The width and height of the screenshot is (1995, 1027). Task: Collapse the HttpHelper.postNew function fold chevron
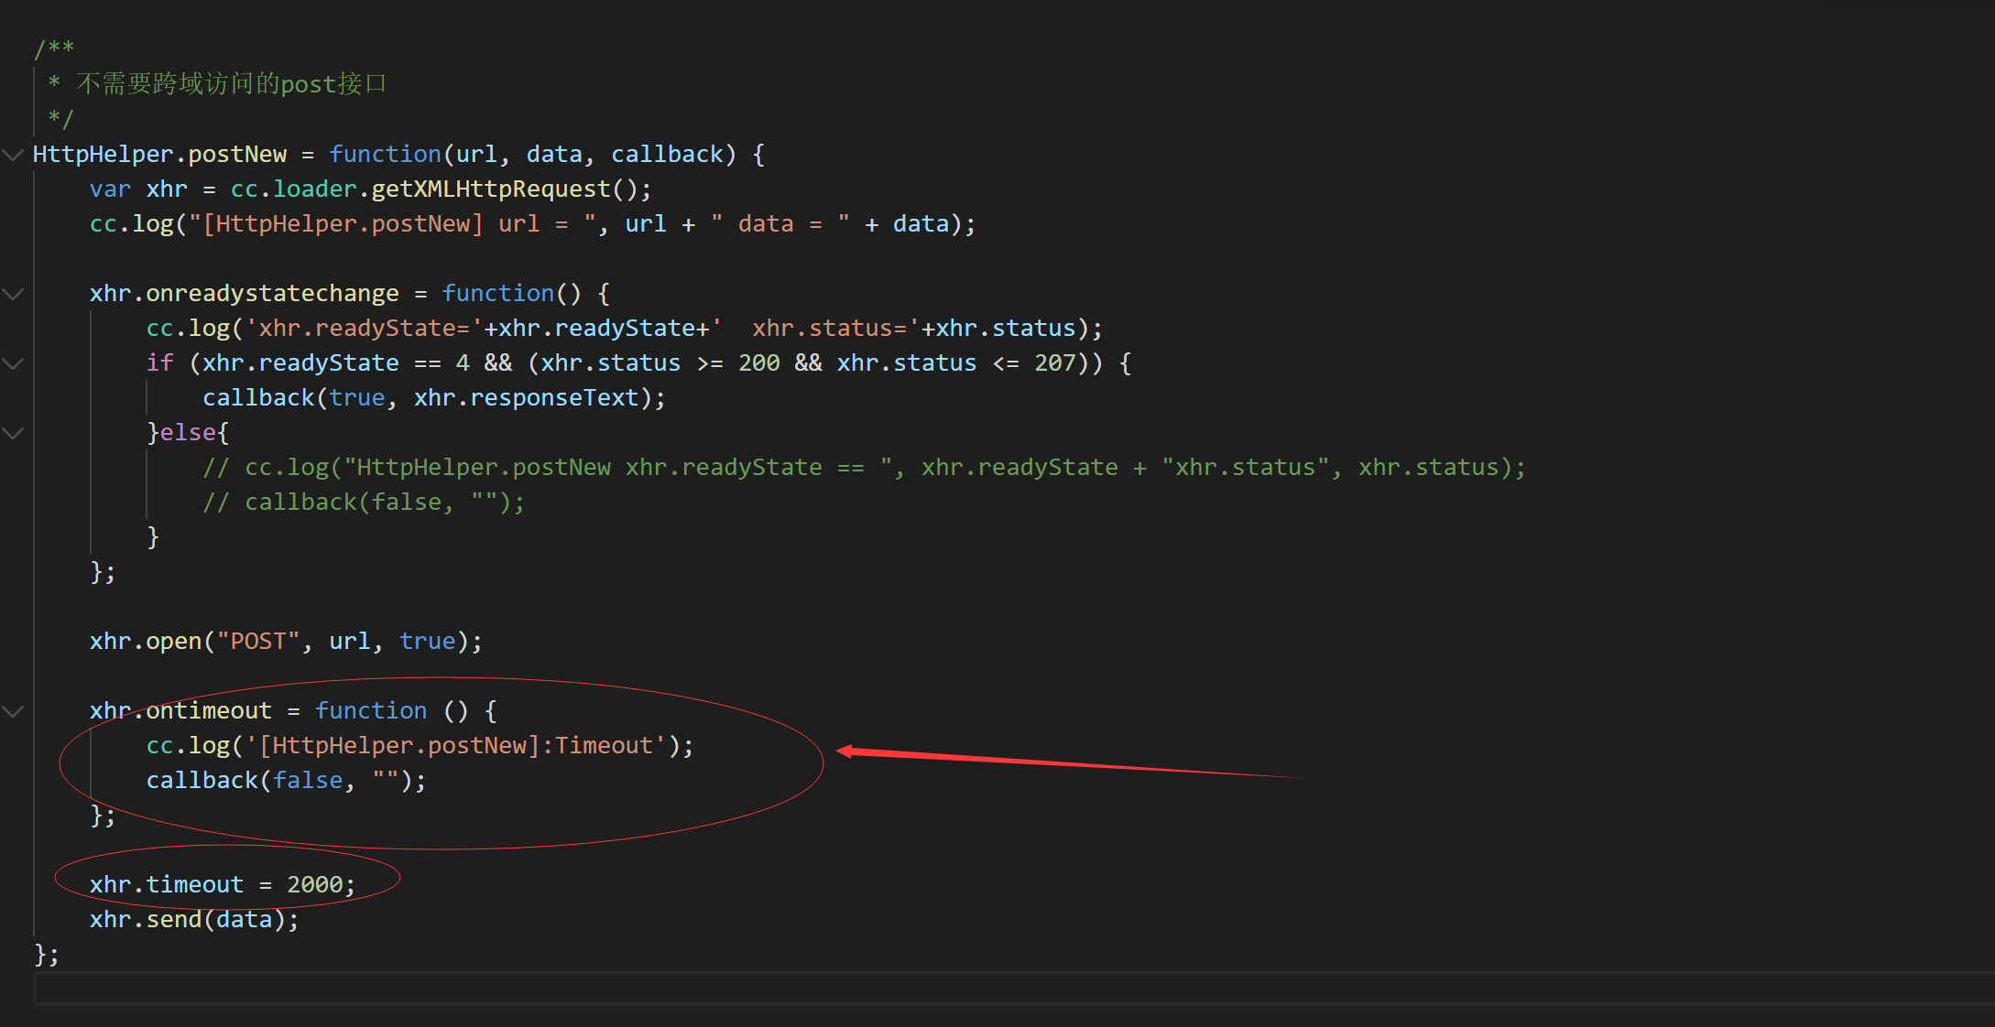13,155
